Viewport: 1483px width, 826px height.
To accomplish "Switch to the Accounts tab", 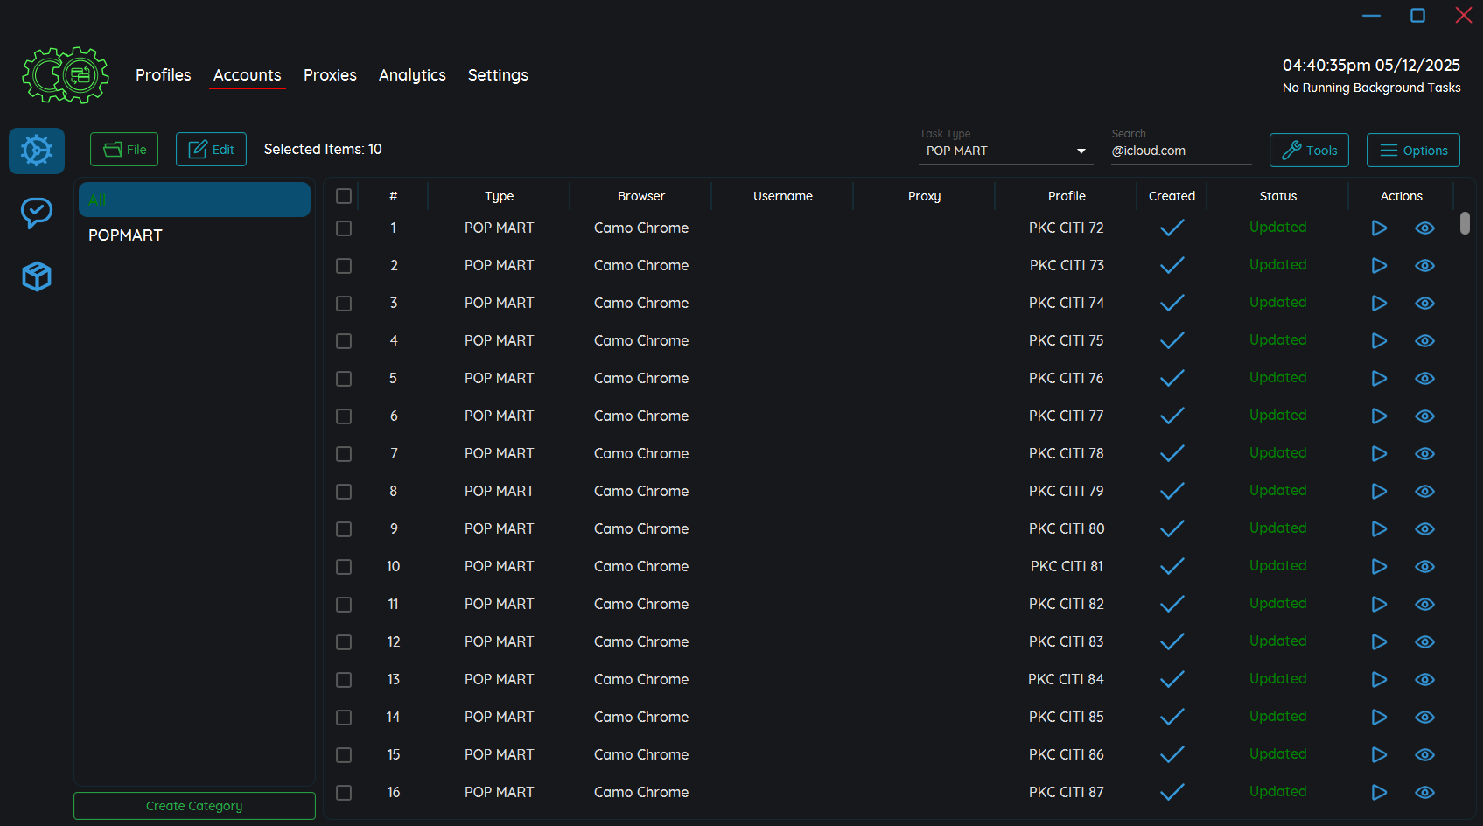I will point(248,75).
